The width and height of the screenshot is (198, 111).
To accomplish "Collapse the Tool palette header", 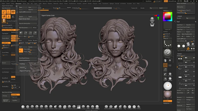I will (x=178, y=22).
